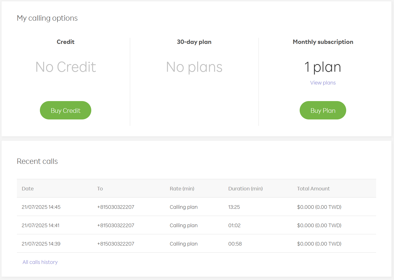Click the To column header
The height and width of the screenshot is (280, 394).
(100, 189)
